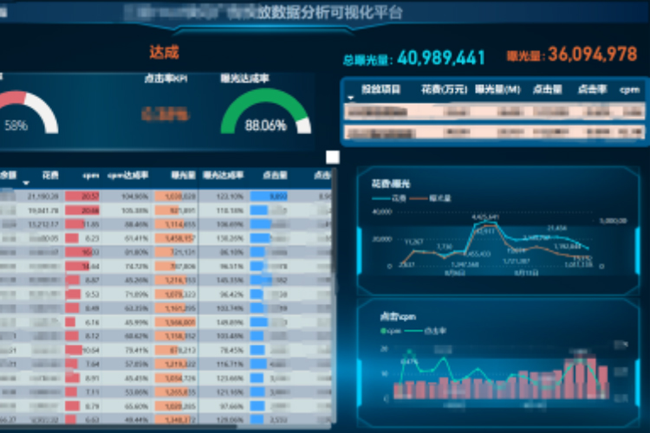Click the cpm达成率 column header
This screenshot has height=433, width=650.
127,175
